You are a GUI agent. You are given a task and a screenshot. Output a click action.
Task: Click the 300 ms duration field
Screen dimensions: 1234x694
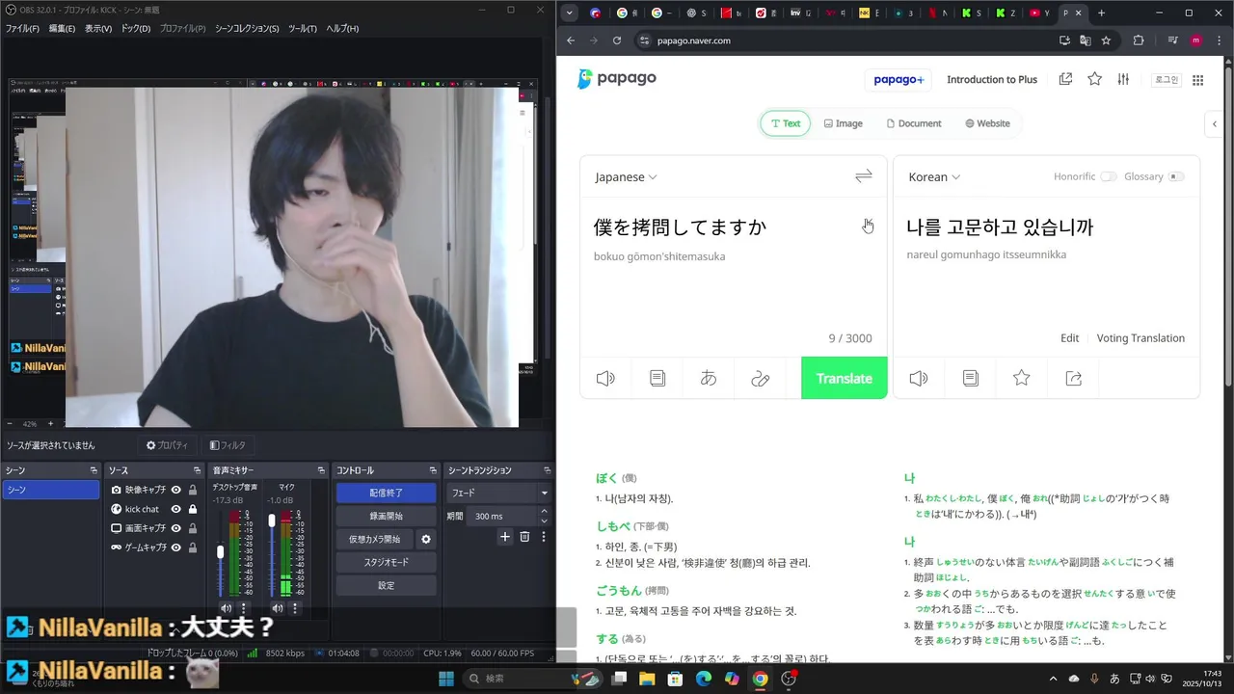click(503, 516)
